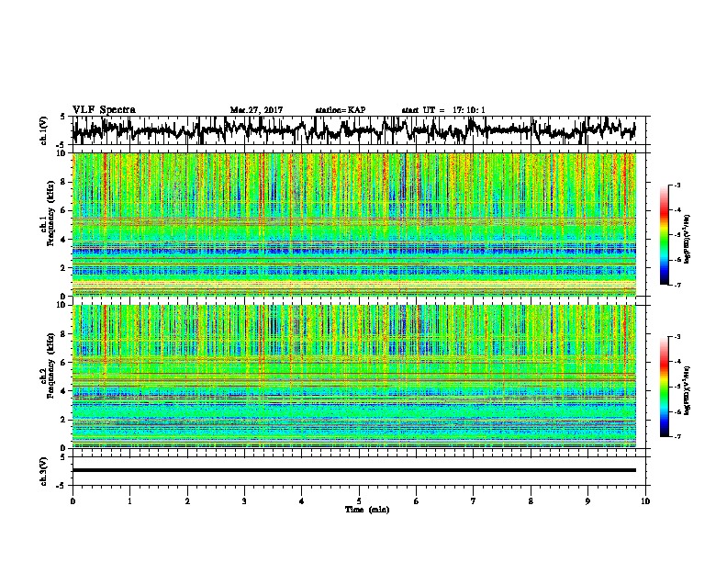Click time-axis tick label "9"
The image size is (727, 562).
click(587, 500)
